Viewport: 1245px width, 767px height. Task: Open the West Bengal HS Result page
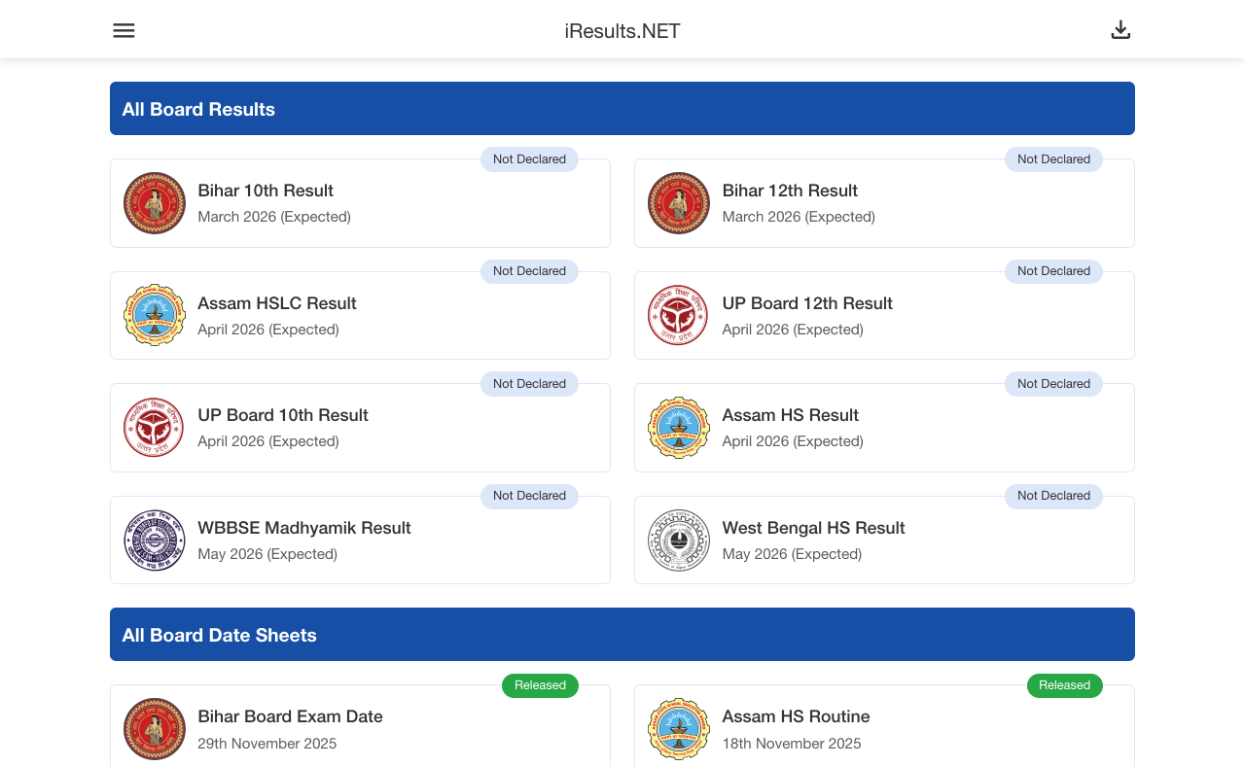coord(884,540)
